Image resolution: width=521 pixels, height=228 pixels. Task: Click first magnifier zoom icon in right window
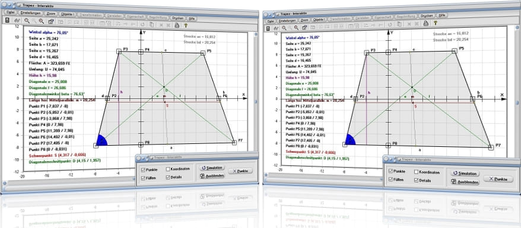284,28
